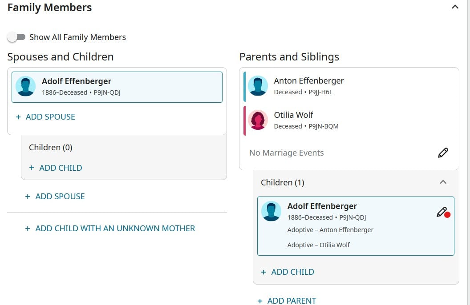This screenshot has height=305, width=470.
Task: Open Otilia Wolf's person page
Action: [x=293, y=115]
